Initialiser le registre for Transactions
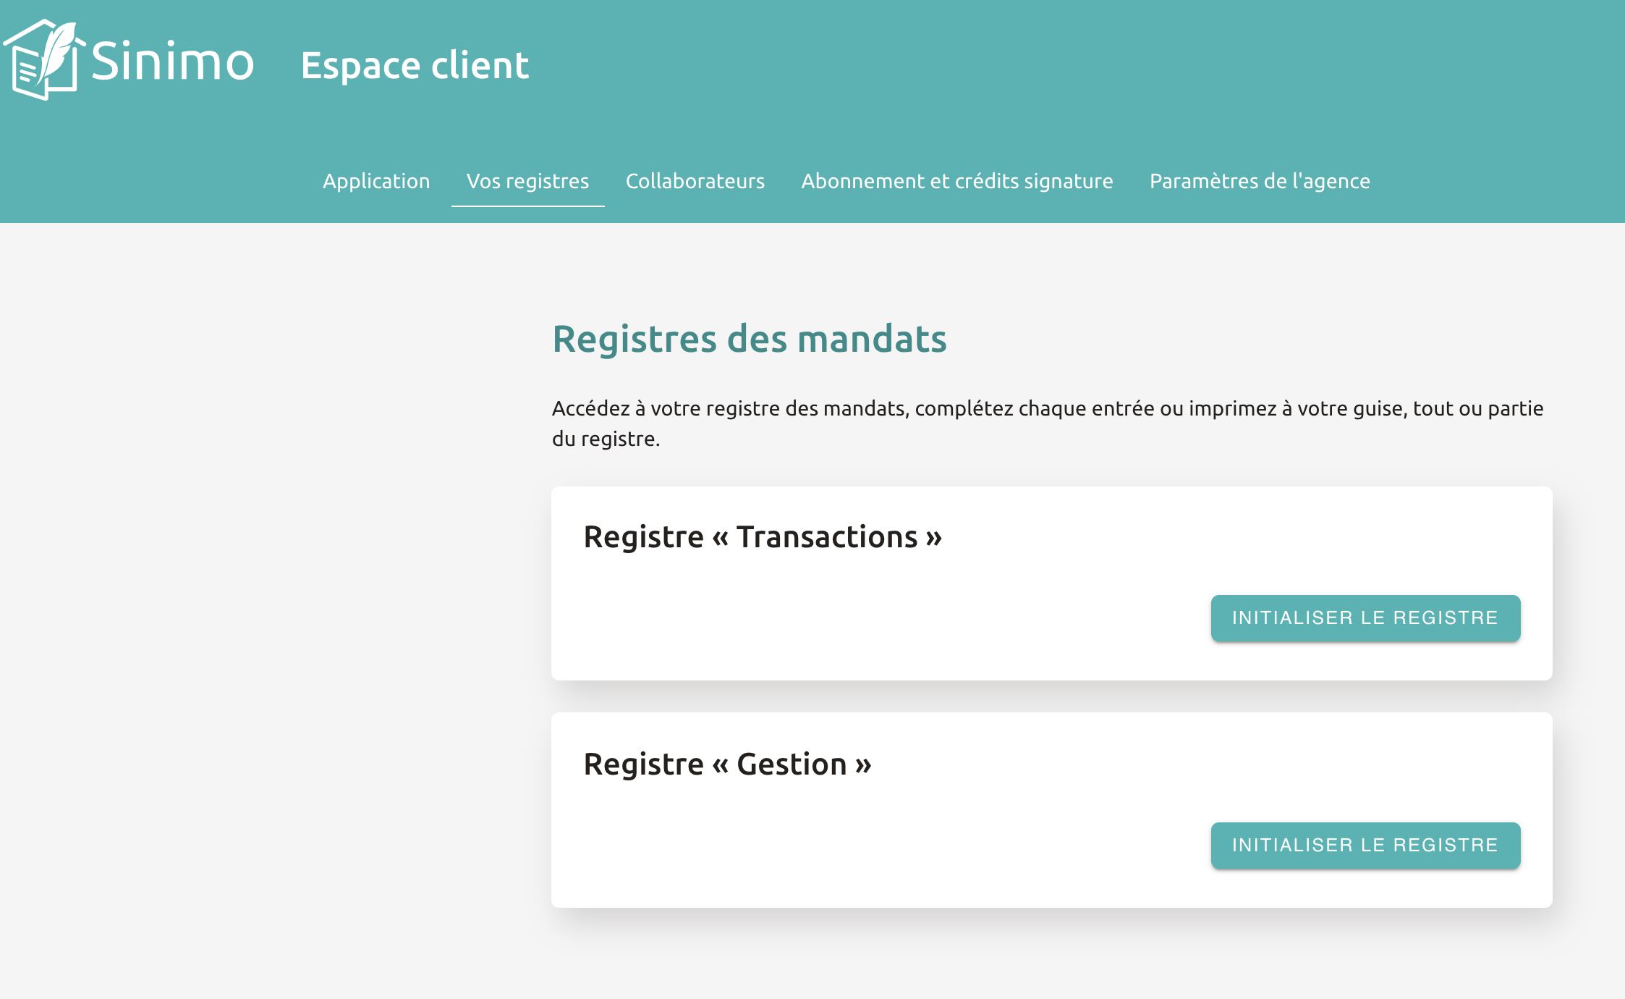This screenshot has height=999, width=1625. tap(1365, 618)
